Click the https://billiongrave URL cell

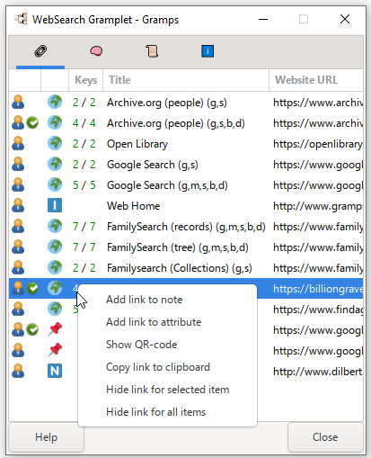[x=318, y=289]
